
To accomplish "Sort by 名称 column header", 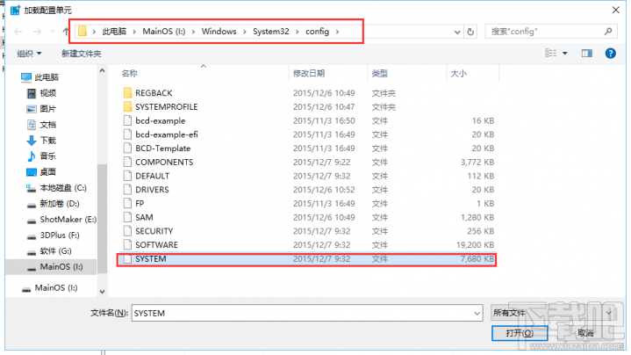I will click(x=129, y=73).
